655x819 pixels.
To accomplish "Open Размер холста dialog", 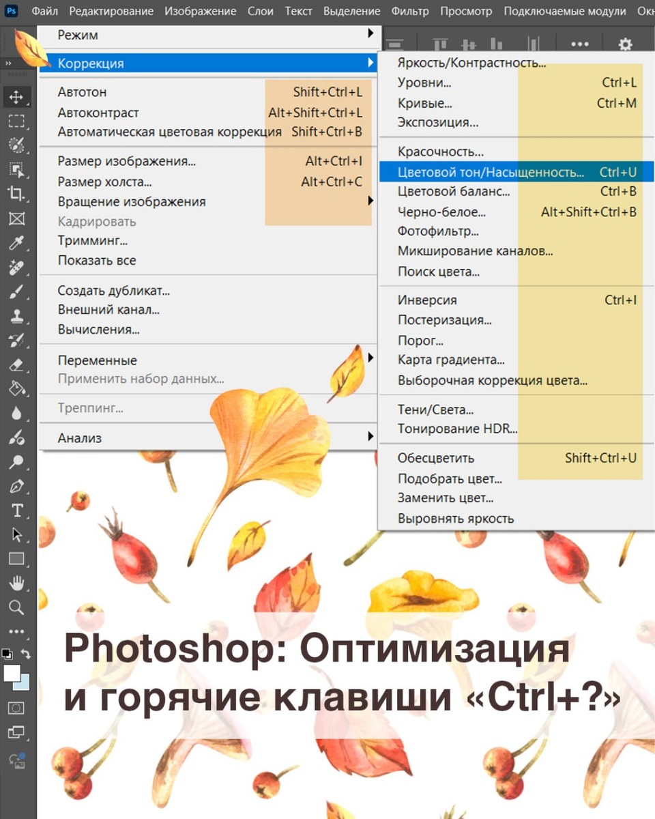I will tap(208, 182).
